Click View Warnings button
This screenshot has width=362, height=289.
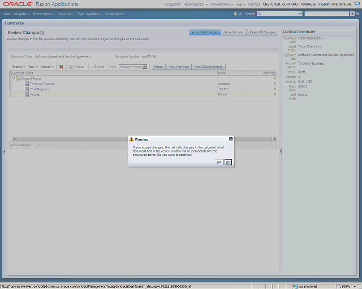pyautogui.click(x=179, y=67)
